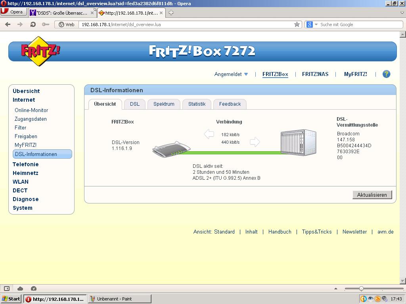Select DSL-Informationen in sidebar

click(x=42, y=154)
